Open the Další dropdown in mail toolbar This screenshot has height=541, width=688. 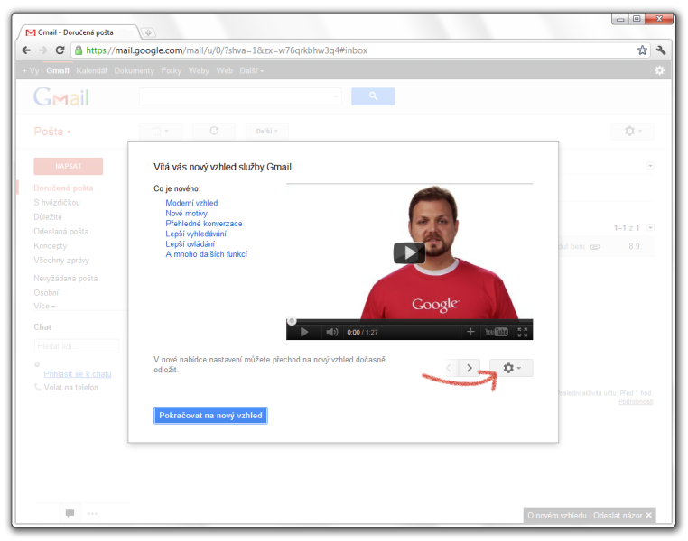click(266, 131)
